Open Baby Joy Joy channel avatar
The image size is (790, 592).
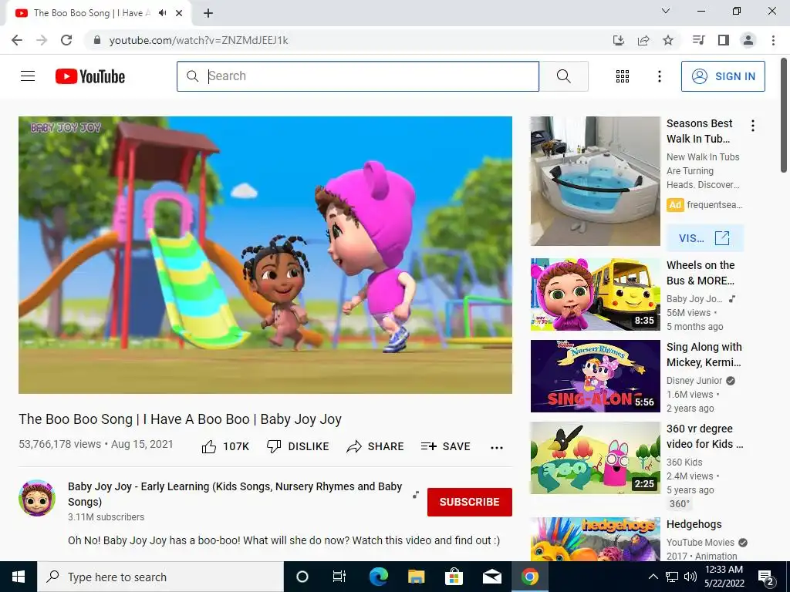click(37, 498)
